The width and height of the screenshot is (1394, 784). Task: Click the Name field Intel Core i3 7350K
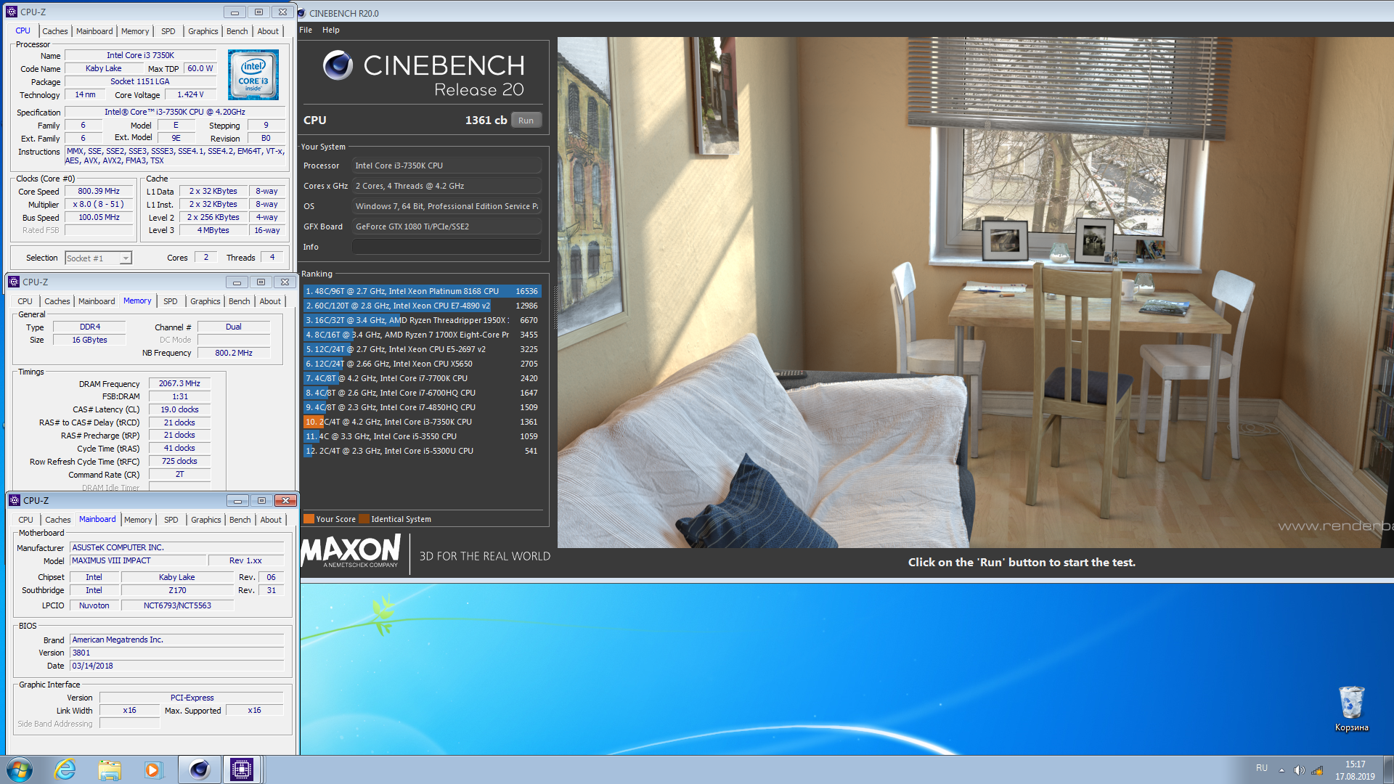[141, 55]
